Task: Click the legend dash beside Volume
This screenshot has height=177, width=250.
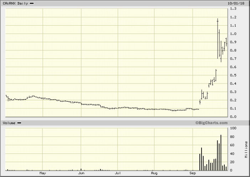Action: pyautogui.click(x=19, y=123)
